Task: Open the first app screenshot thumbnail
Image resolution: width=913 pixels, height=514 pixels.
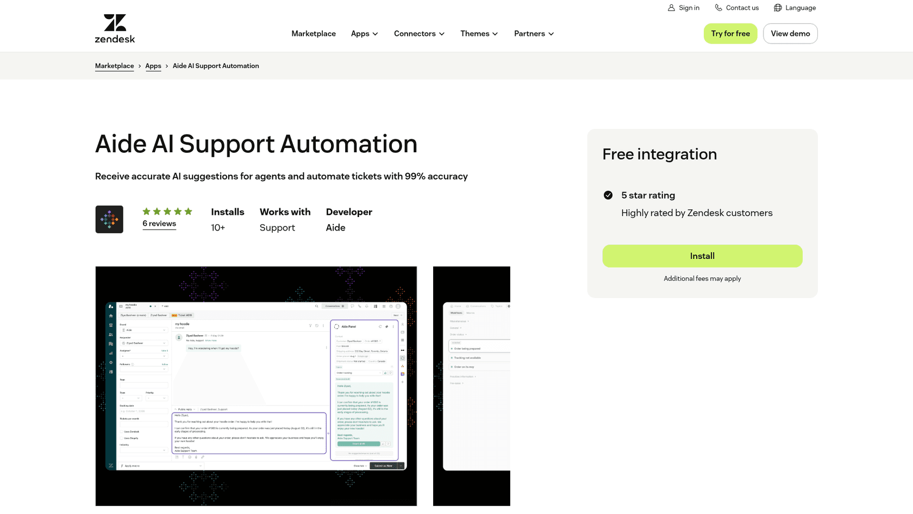Action: [x=256, y=386]
